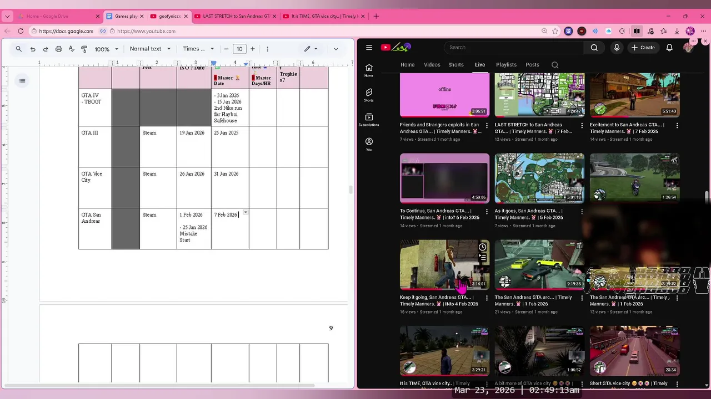Collapse the Docs menus with chevron
Screen dimensions: 711x399
coord(336,49)
